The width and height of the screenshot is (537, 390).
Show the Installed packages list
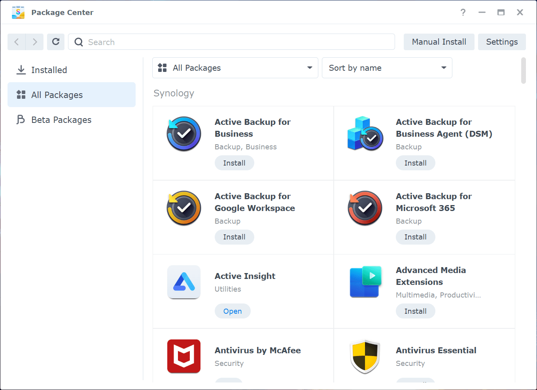(72, 70)
